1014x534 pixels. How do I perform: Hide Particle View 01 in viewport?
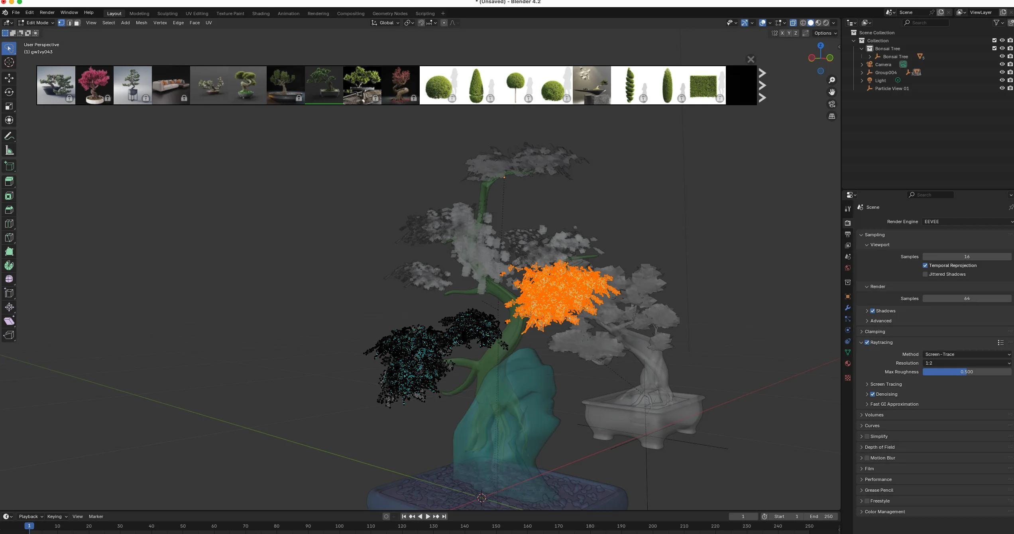[x=1002, y=88]
